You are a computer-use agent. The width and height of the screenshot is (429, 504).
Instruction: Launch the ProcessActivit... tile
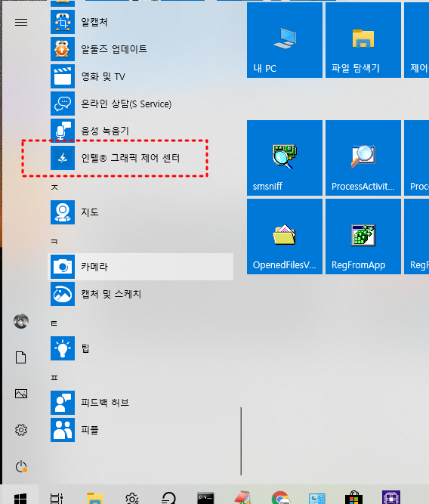point(363,158)
